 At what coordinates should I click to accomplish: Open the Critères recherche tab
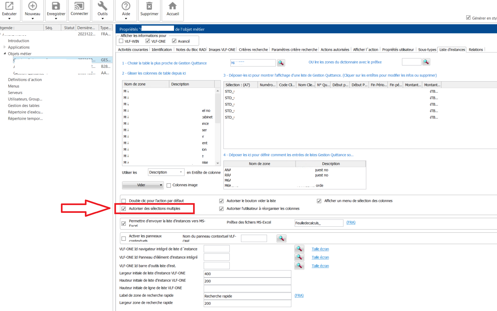(253, 50)
